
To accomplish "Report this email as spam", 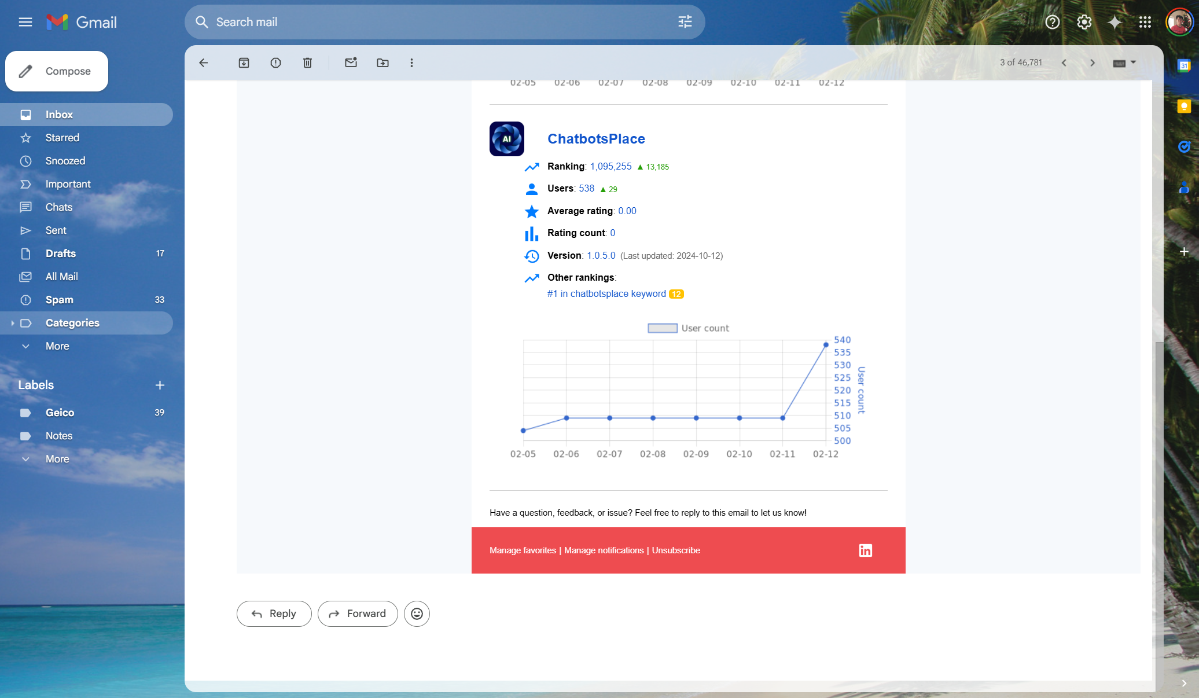I will (275, 63).
